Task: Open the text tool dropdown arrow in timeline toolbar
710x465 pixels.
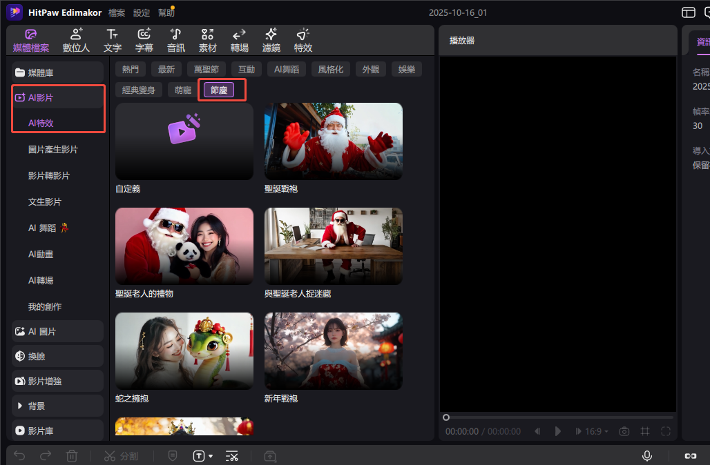Action: coord(211,456)
